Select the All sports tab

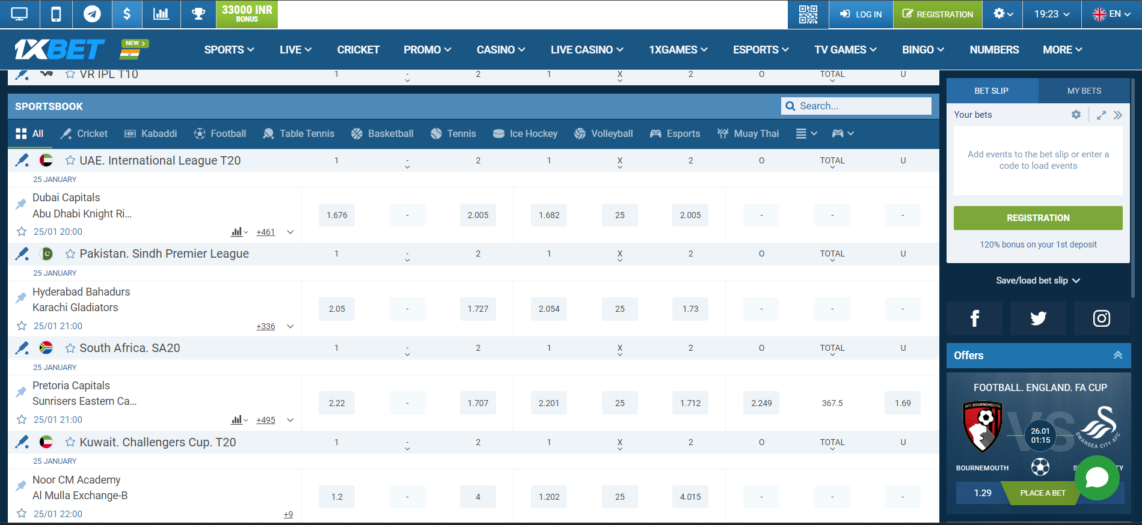coord(29,134)
